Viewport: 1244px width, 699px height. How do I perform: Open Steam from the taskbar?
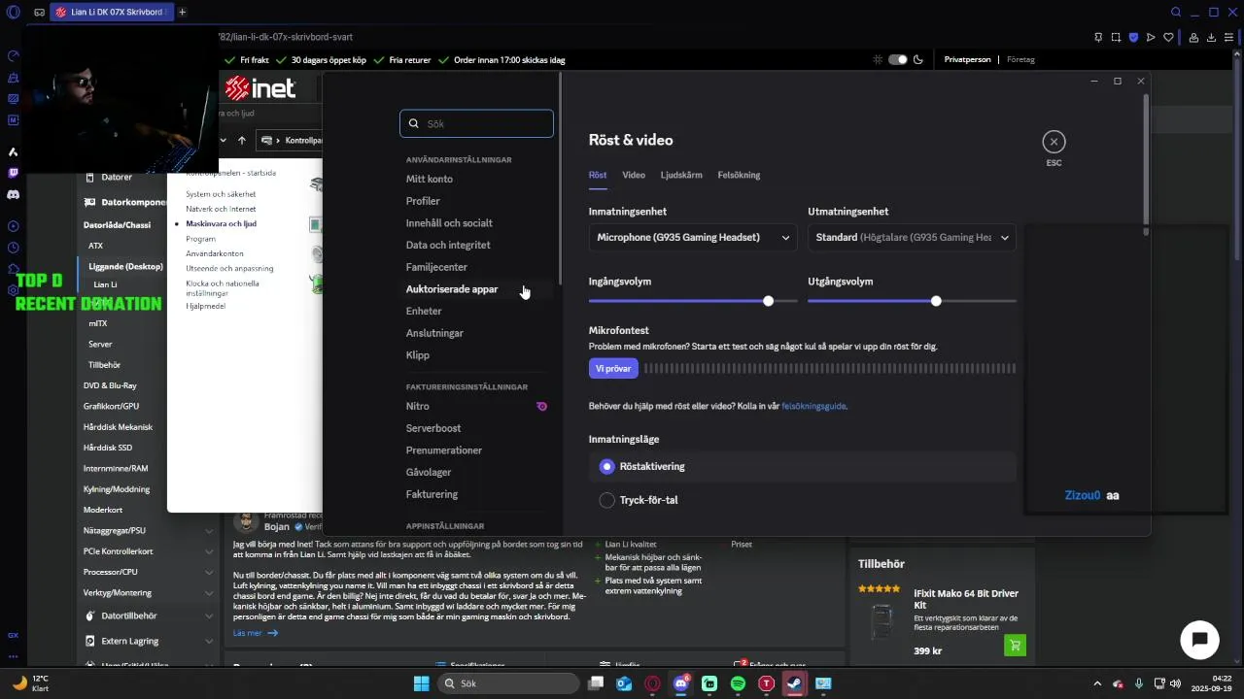[x=794, y=683]
